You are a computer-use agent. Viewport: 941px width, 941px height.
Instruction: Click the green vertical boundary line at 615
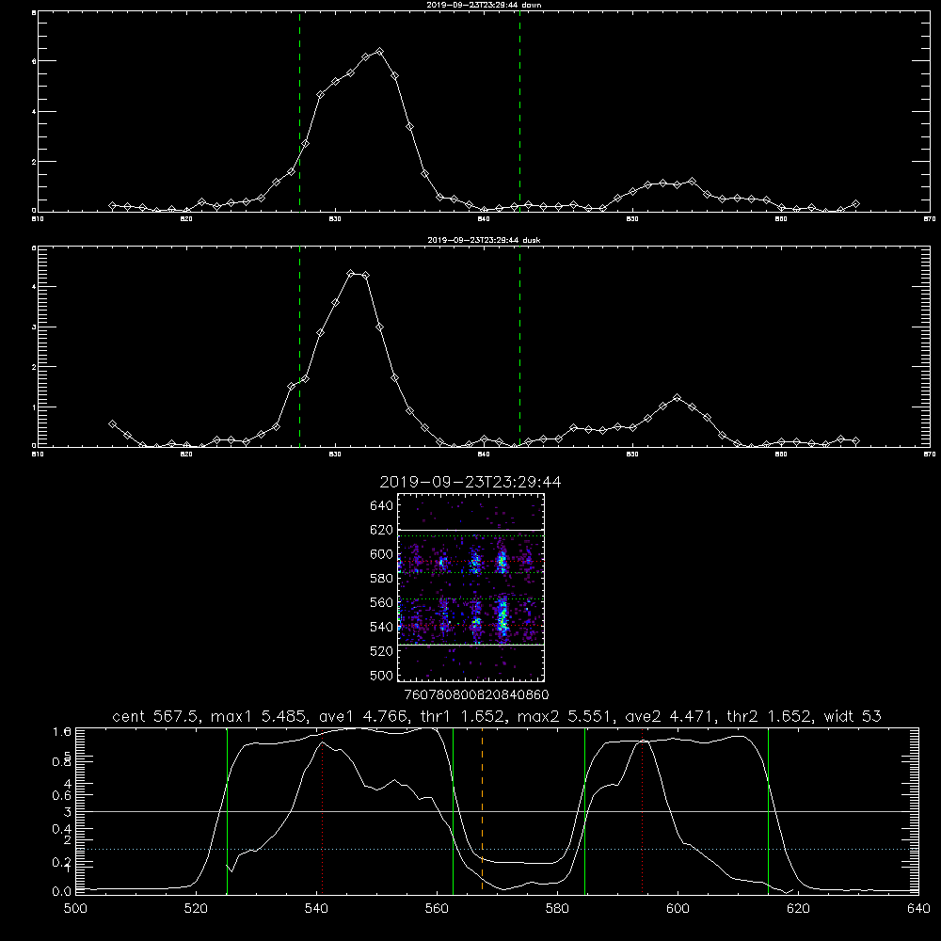click(x=768, y=810)
